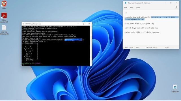Click the '[SHA256]' randomart footer in terminal

tap(30, 60)
